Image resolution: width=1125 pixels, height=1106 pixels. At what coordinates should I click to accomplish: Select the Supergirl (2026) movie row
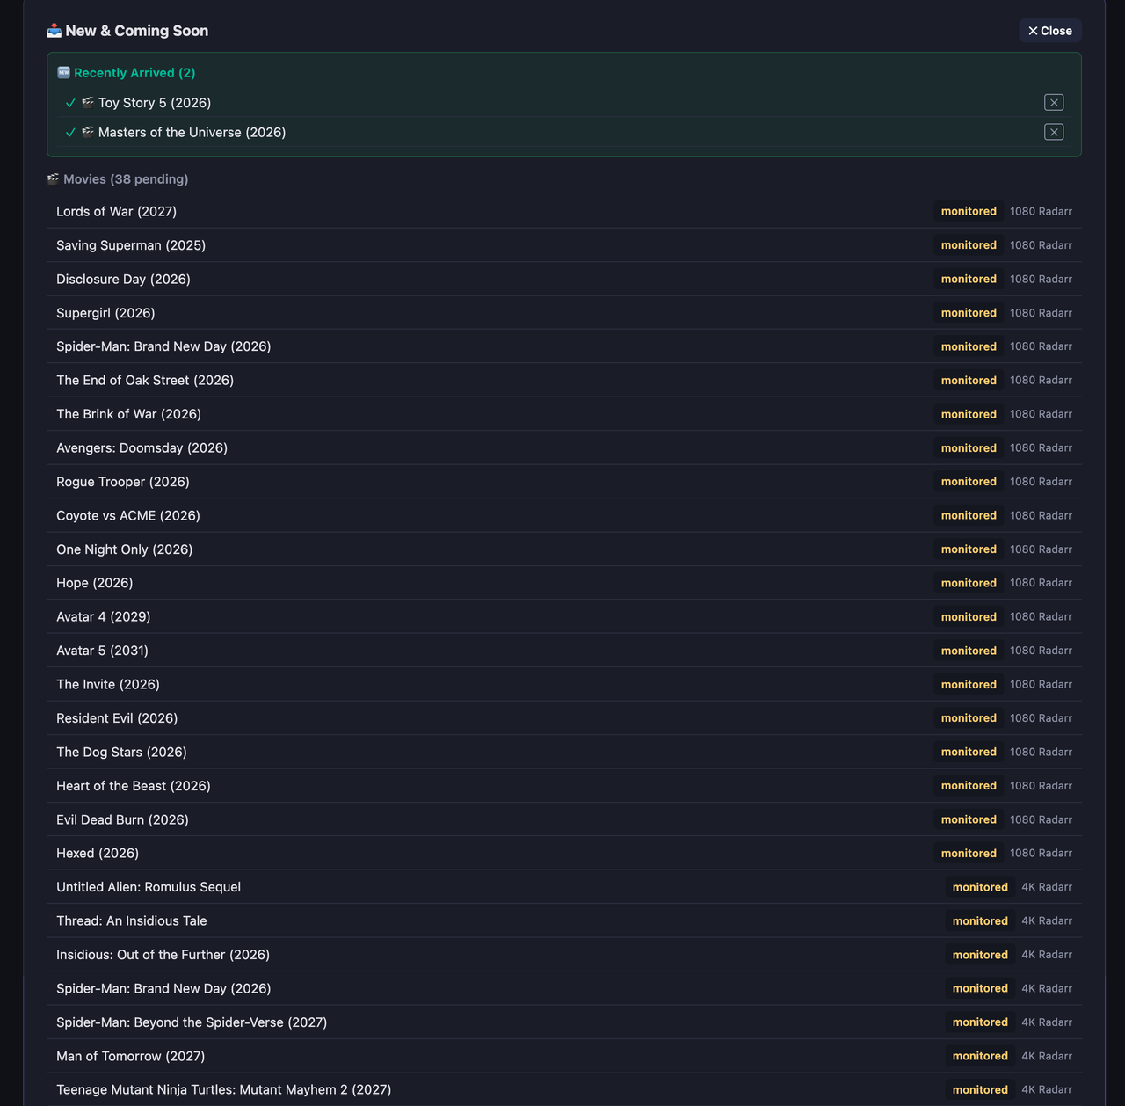coord(564,313)
